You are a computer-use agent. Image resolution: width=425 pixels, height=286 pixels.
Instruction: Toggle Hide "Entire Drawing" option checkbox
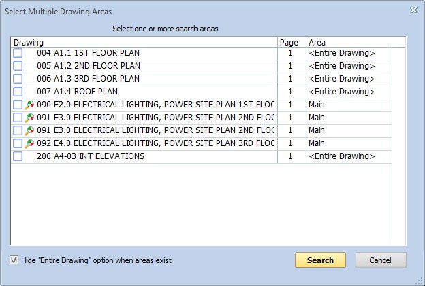tap(14, 260)
